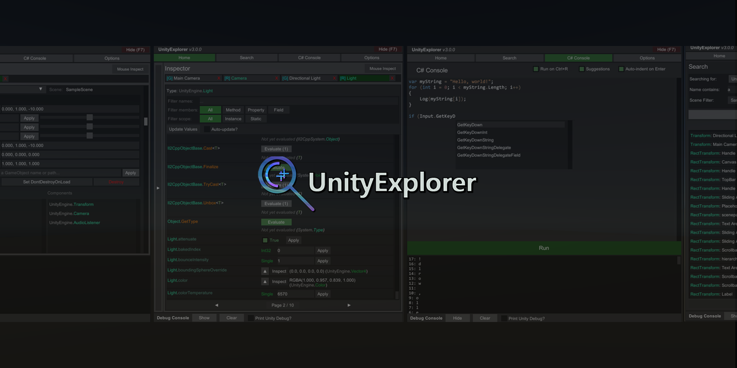Click Hide (F7) in the leftmost window
Screen dimensions: 737x368
135,49
